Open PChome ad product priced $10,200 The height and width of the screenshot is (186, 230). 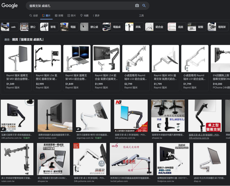tap(220, 68)
